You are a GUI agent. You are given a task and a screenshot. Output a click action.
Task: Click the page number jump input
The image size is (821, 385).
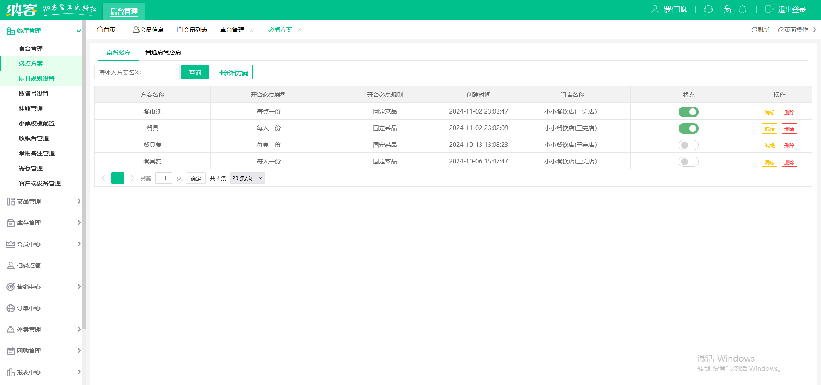[x=164, y=178]
